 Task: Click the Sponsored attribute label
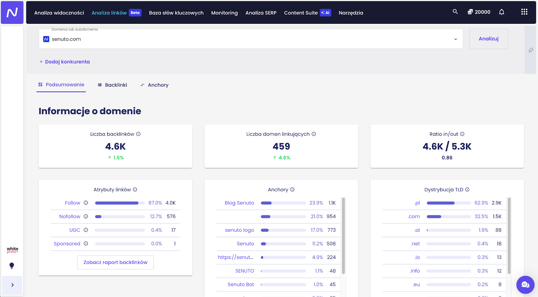pos(67,244)
